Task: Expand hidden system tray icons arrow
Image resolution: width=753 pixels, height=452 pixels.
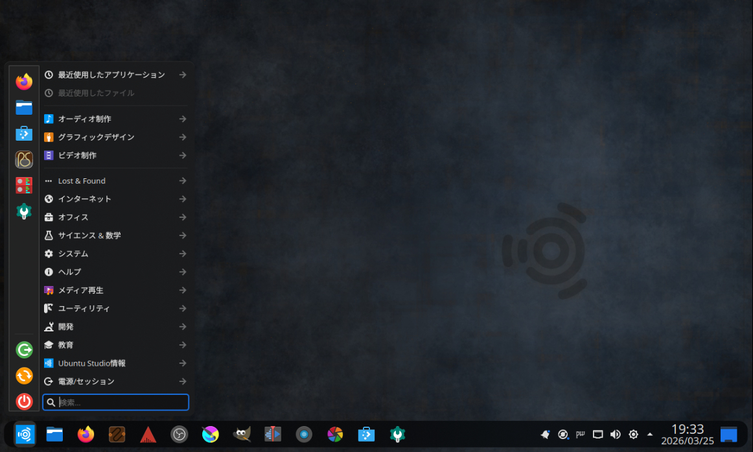Action: 650,434
